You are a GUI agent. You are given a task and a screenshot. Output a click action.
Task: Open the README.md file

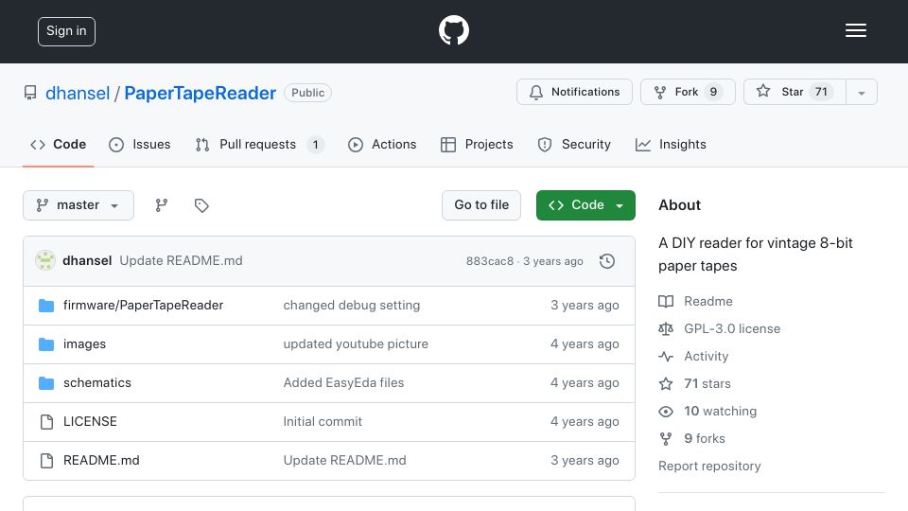101,461
